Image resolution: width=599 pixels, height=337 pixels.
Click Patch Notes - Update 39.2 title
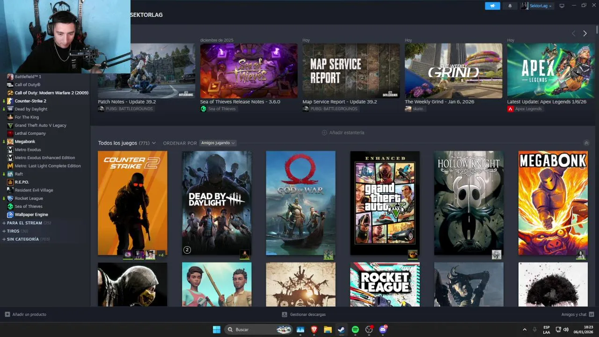(127, 102)
